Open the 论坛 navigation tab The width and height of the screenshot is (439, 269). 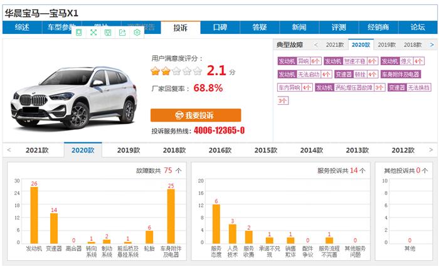tap(418, 27)
